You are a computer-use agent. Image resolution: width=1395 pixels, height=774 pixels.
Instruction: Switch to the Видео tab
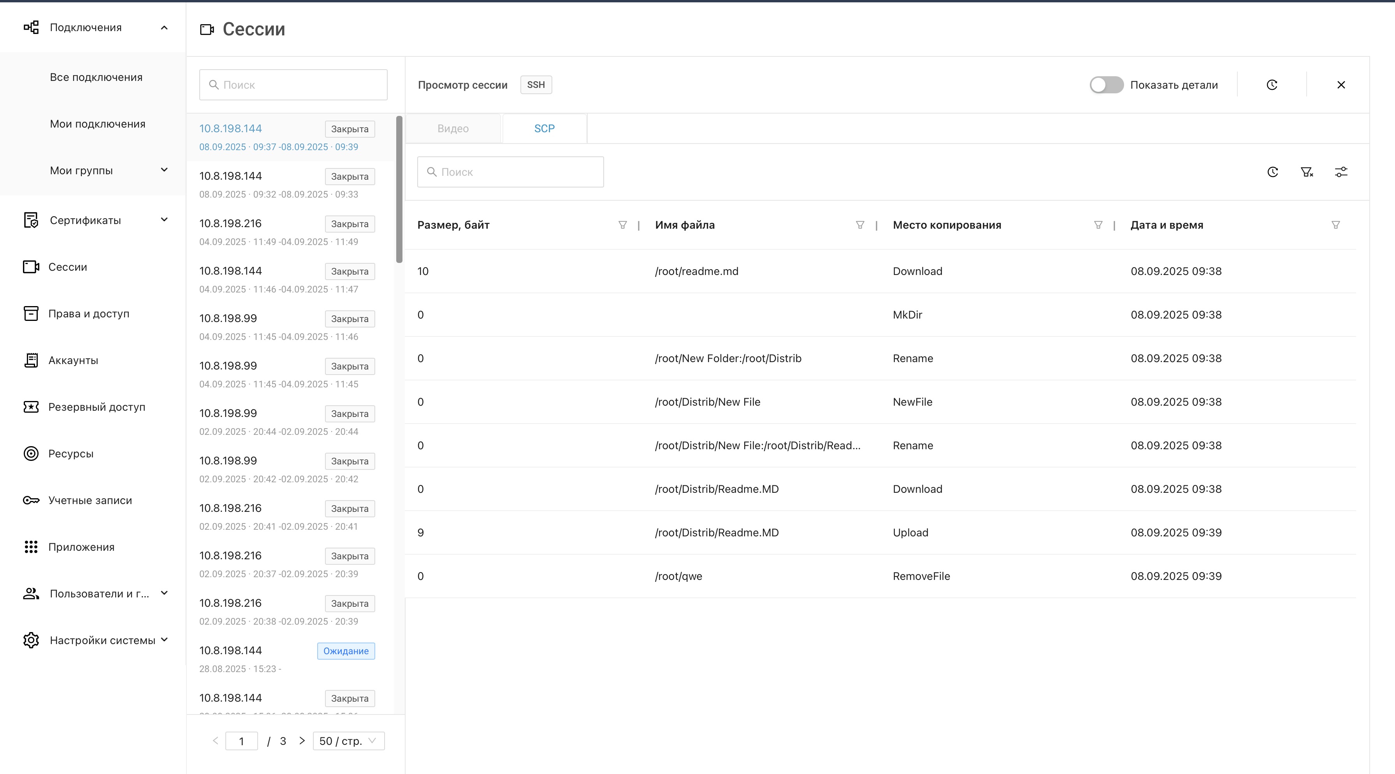453,129
